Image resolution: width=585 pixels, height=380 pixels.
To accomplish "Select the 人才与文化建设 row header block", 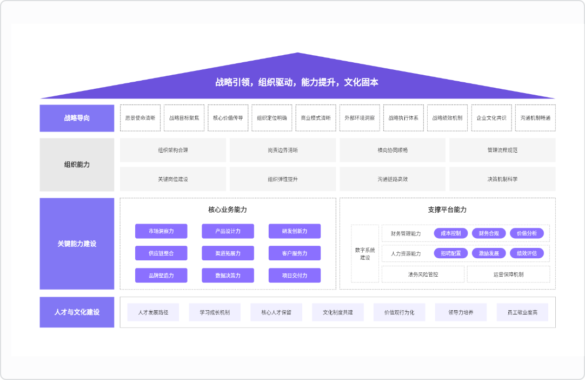I will (x=77, y=312).
